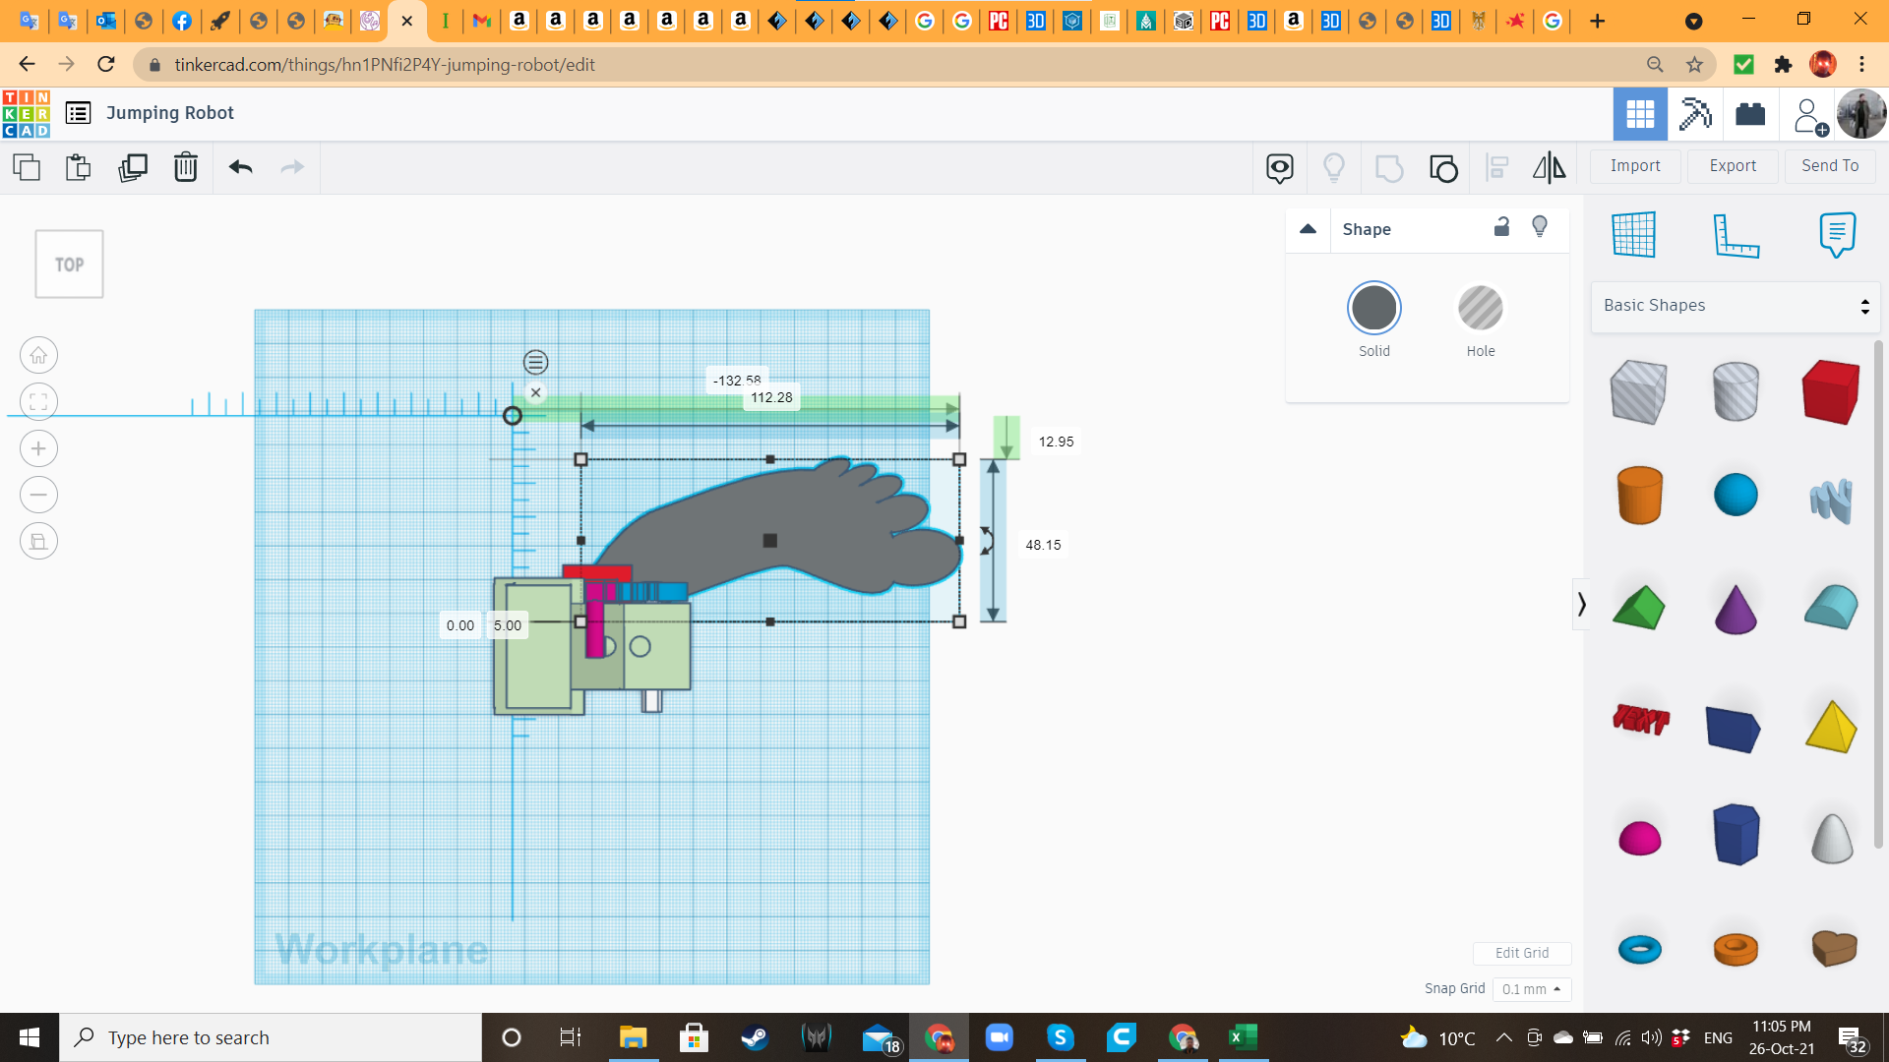Screen dimensions: 1889x1062
Task: Click the Mirror tool icon
Action: 1549,168
